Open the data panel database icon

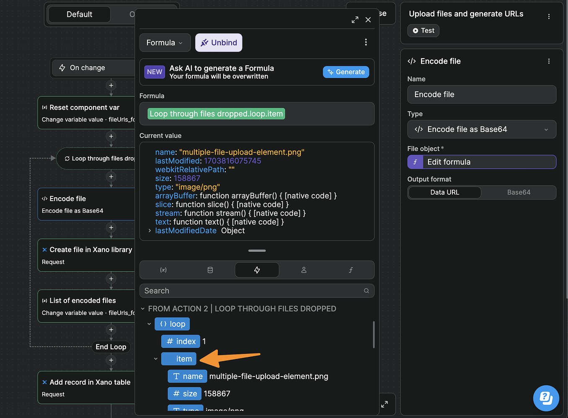210,270
